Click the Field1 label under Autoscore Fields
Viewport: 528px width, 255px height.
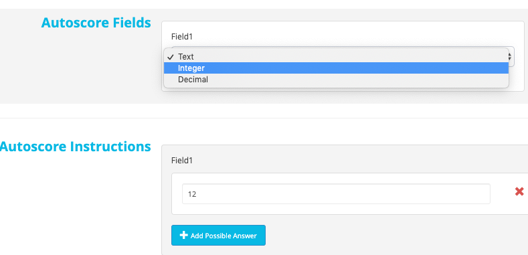click(x=182, y=36)
